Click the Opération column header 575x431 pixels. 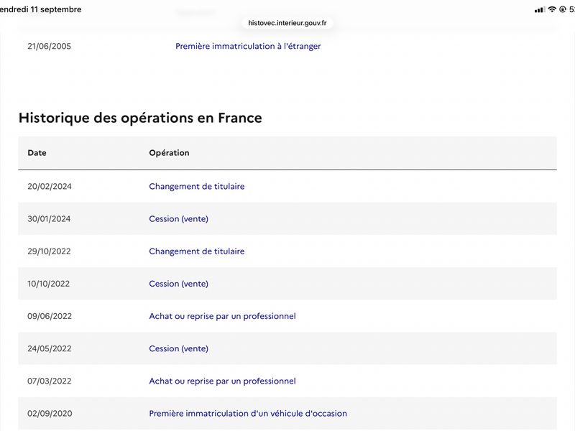point(169,153)
